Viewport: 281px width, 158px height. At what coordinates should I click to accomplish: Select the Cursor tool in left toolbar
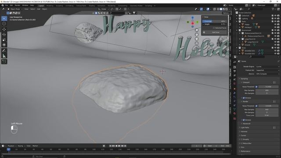coord(4,24)
